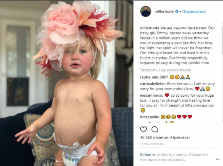This screenshot has height=166, width=223.
Task: Click the 10 ЧАСОВ НАЗАД timestamp
Action: coord(152,144)
